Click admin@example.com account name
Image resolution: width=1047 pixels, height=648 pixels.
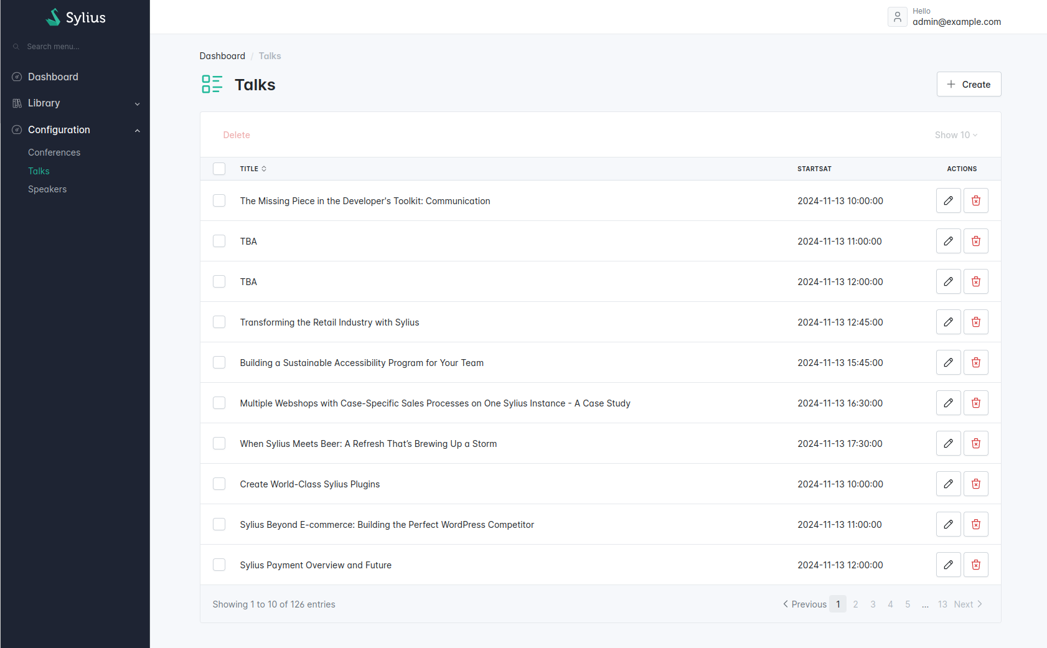tap(957, 22)
